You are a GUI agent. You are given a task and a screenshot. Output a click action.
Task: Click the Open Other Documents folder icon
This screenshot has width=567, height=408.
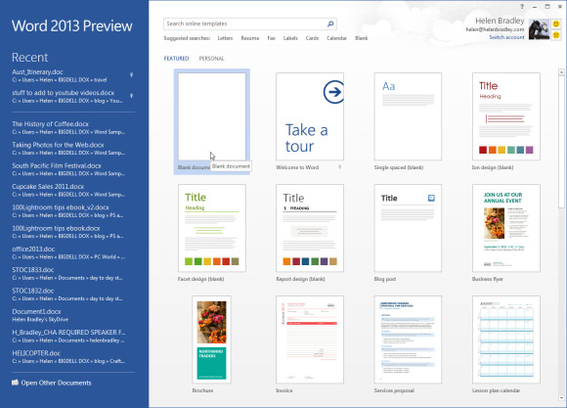(x=16, y=383)
